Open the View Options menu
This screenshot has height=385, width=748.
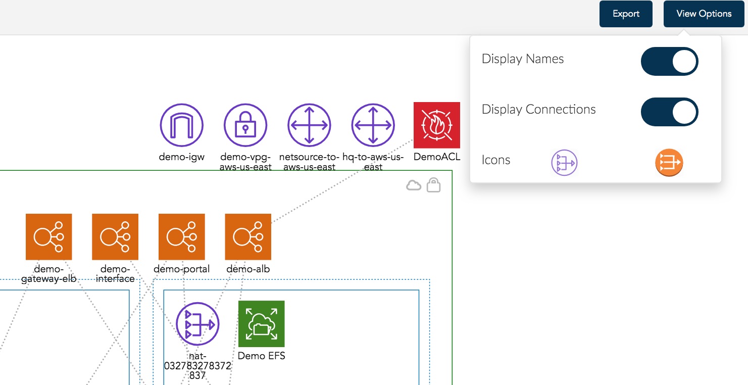(704, 14)
